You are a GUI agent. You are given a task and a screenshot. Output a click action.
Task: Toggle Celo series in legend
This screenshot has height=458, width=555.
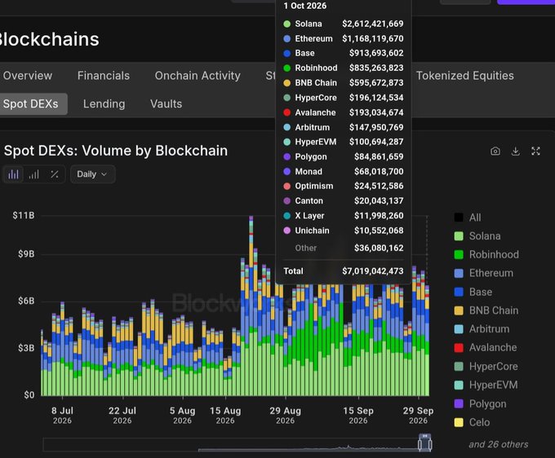tap(473, 422)
